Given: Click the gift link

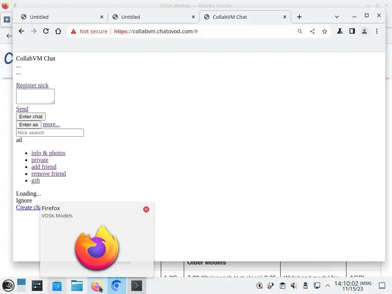Looking at the screenshot, I should point(36,181).
